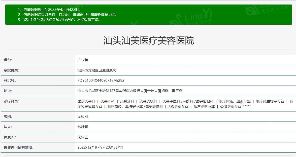This screenshot has width=296, height=157.
Task: Select the 级别 label
Action: [x=8, y=116]
